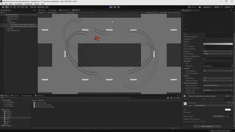Open the cloud services icon

click(x=200, y=7)
